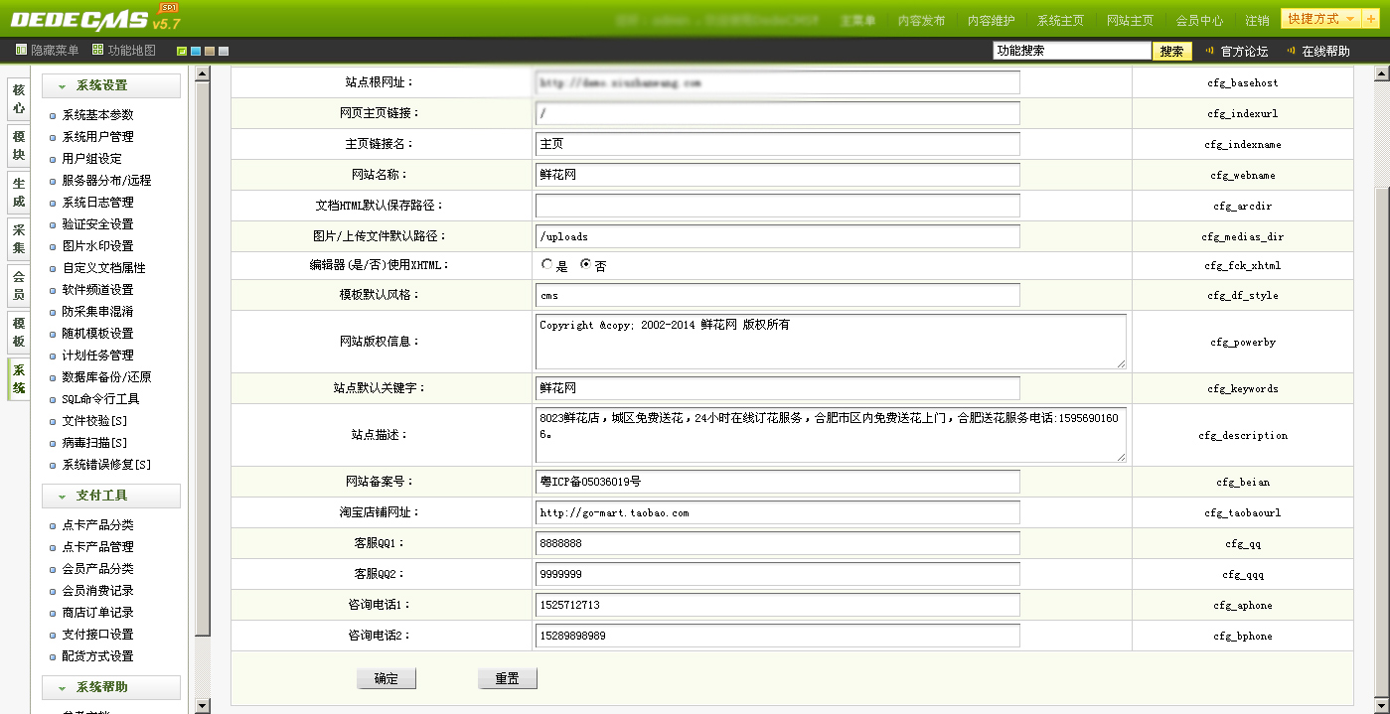Open the 功能地图 function map icon
1390x714 pixels.
[97, 50]
